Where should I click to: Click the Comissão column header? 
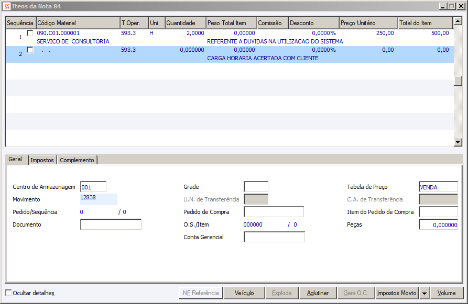click(273, 23)
